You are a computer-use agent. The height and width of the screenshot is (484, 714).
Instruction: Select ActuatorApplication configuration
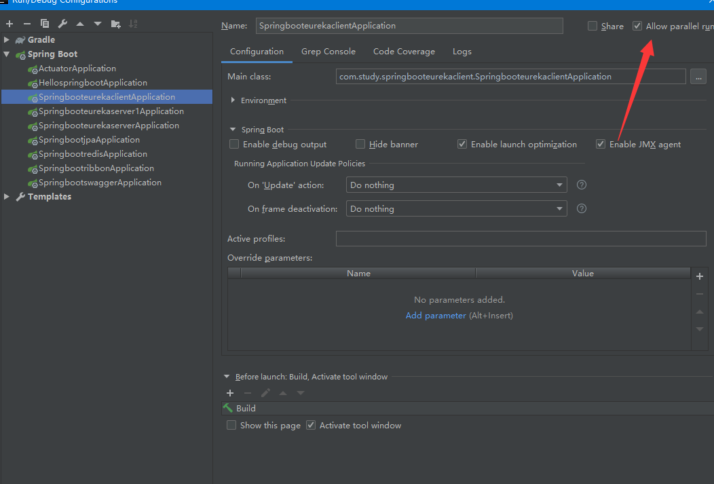(77, 69)
